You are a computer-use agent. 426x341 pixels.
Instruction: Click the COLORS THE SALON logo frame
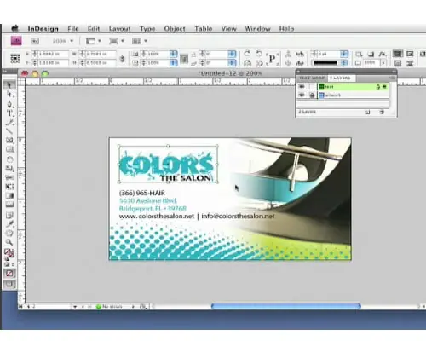click(168, 164)
